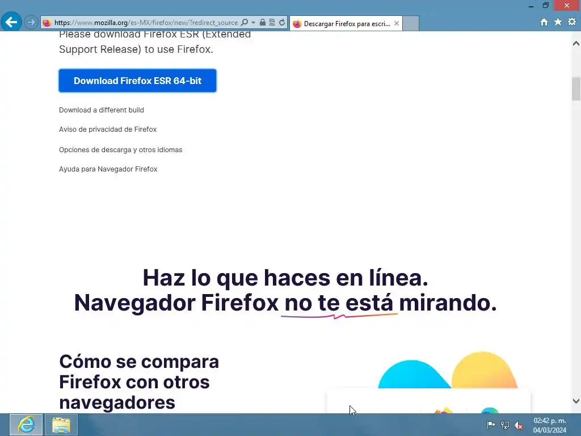Viewport: 581px width, 436px height.
Task: View the security lock icon report
Action: [x=263, y=23]
